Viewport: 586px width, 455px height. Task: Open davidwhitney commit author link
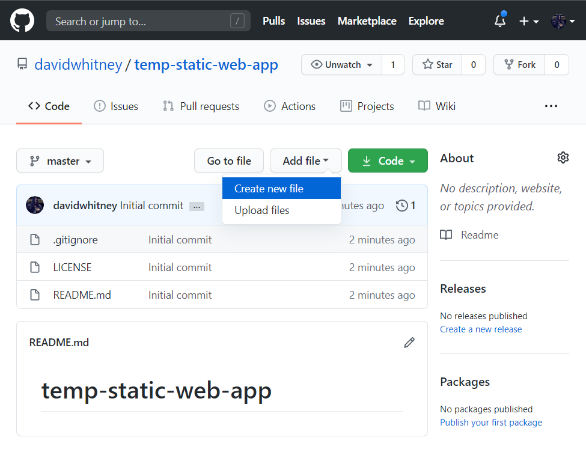pos(85,205)
